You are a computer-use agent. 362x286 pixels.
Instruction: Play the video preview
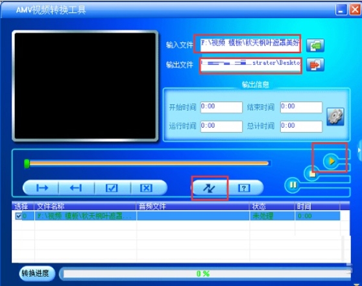click(331, 161)
